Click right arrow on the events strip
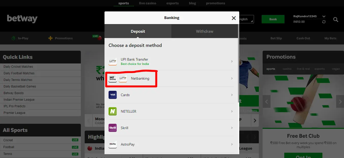Screen dimensions: 344x158 pos(255,120)
